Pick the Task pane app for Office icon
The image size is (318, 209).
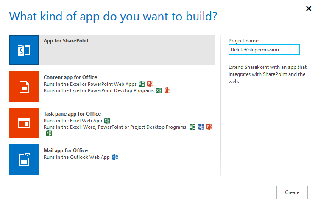pos(24,123)
